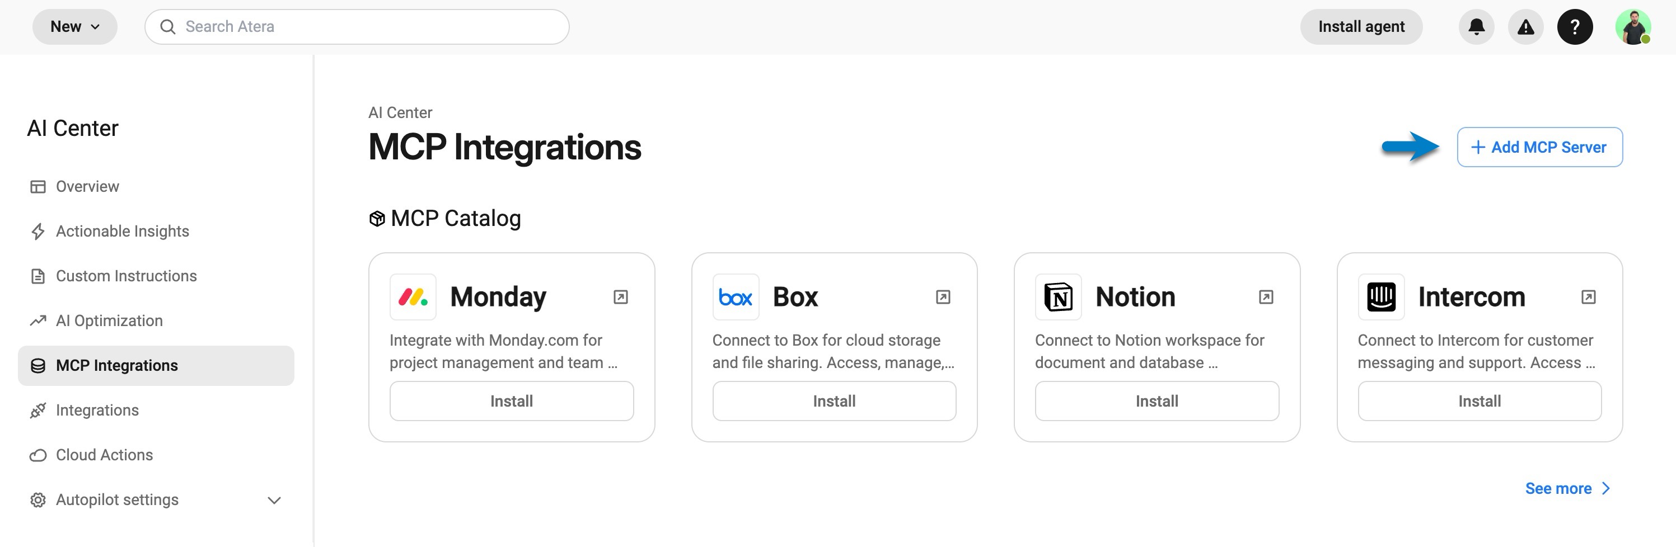The width and height of the screenshot is (1676, 547).
Task: Open Cloud Actions sidebar item
Action: tap(156, 455)
